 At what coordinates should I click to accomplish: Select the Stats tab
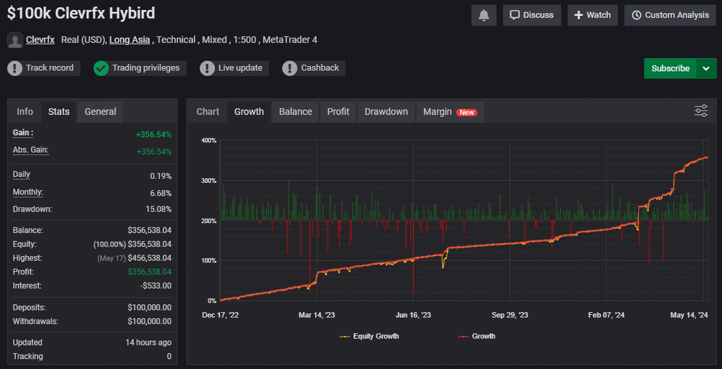tap(59, 112)
